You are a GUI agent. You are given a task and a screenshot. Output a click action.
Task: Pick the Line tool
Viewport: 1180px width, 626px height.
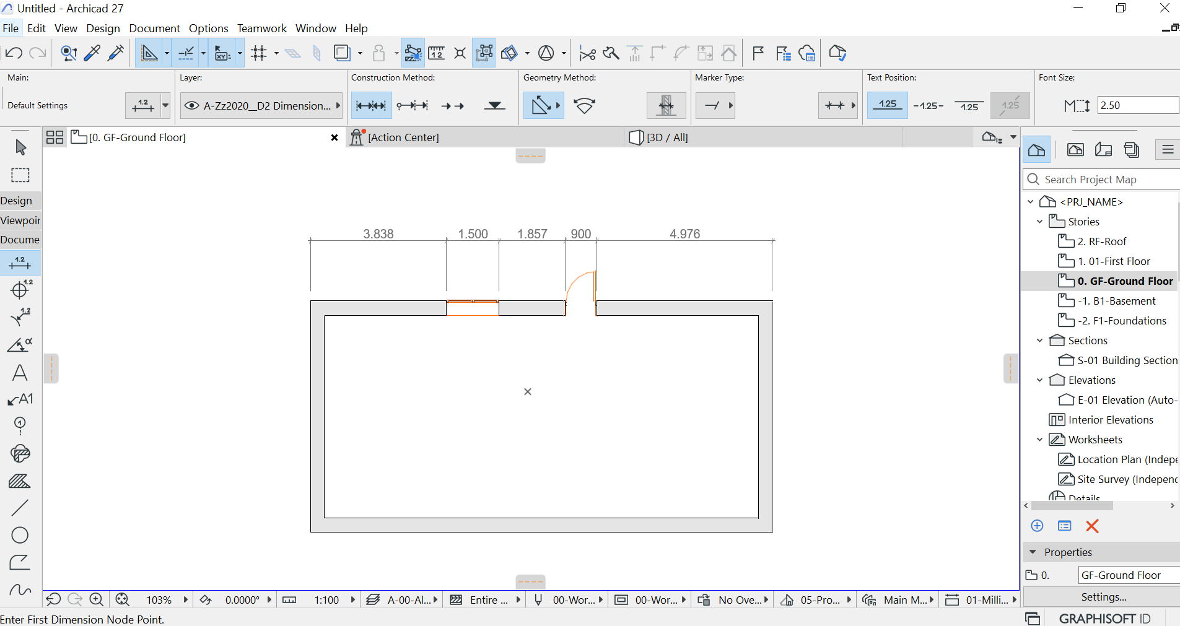tap(20, 508)
